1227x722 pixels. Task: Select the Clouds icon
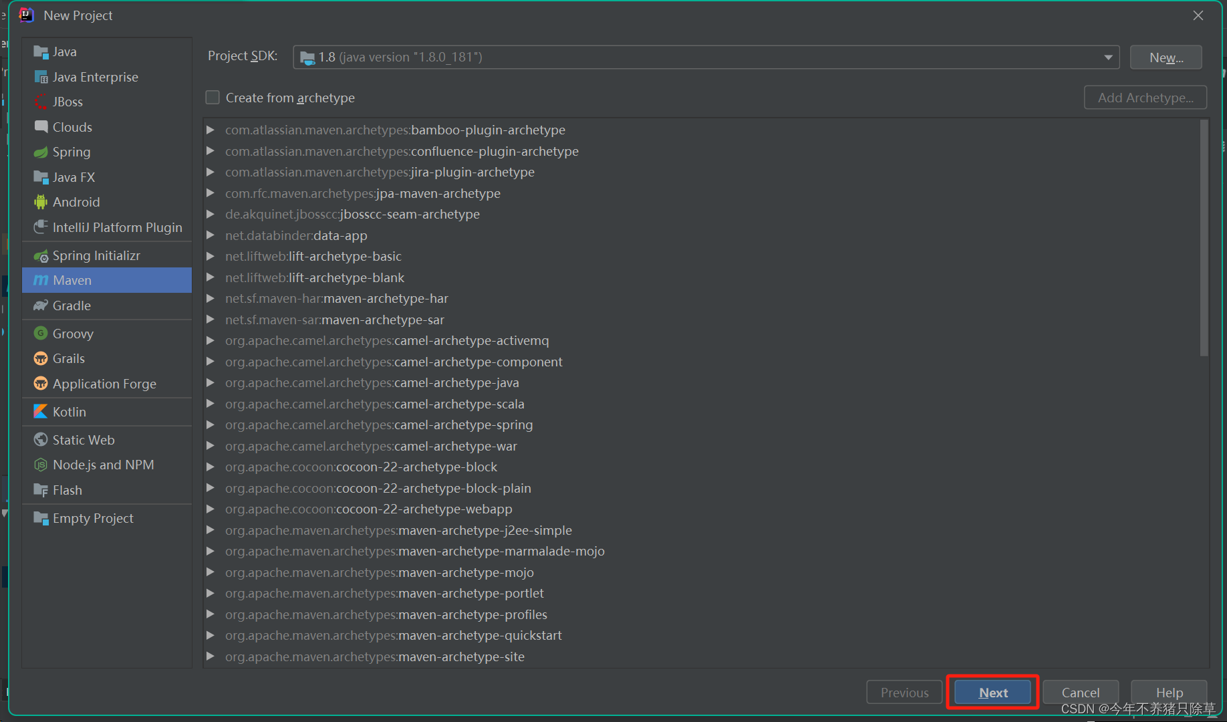tap(41, 127)
